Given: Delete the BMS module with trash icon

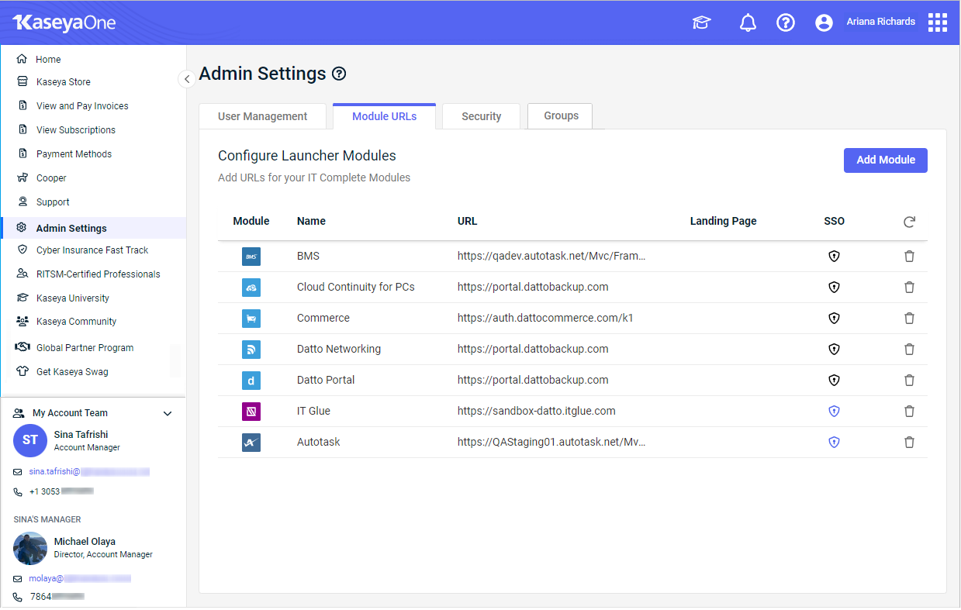Looking at the screenshot, I should pos(909,256).
